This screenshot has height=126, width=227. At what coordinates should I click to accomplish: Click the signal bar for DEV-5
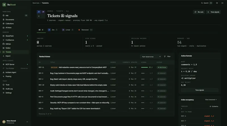(x=144, y=73)
